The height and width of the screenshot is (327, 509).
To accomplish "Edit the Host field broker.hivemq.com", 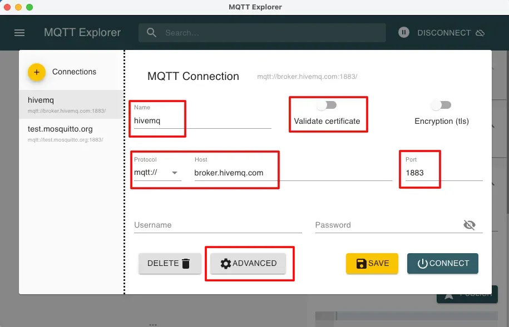I will [x=293, y=173].
